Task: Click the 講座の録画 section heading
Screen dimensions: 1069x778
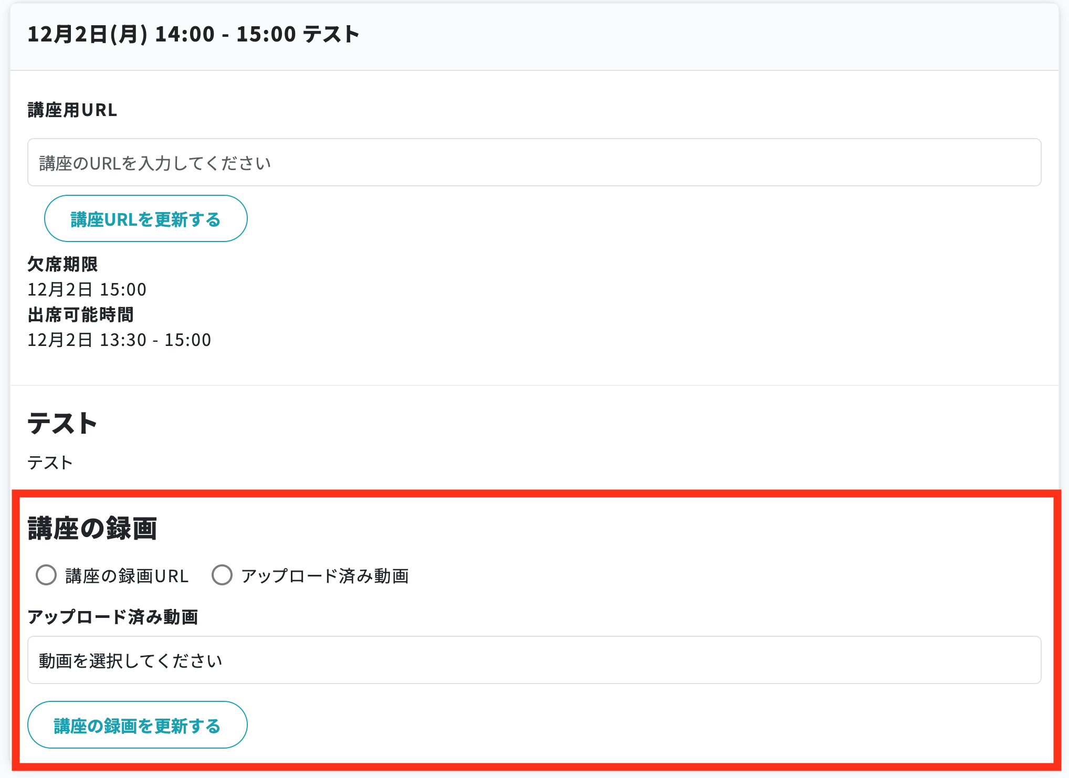Action: pos(92,529)
